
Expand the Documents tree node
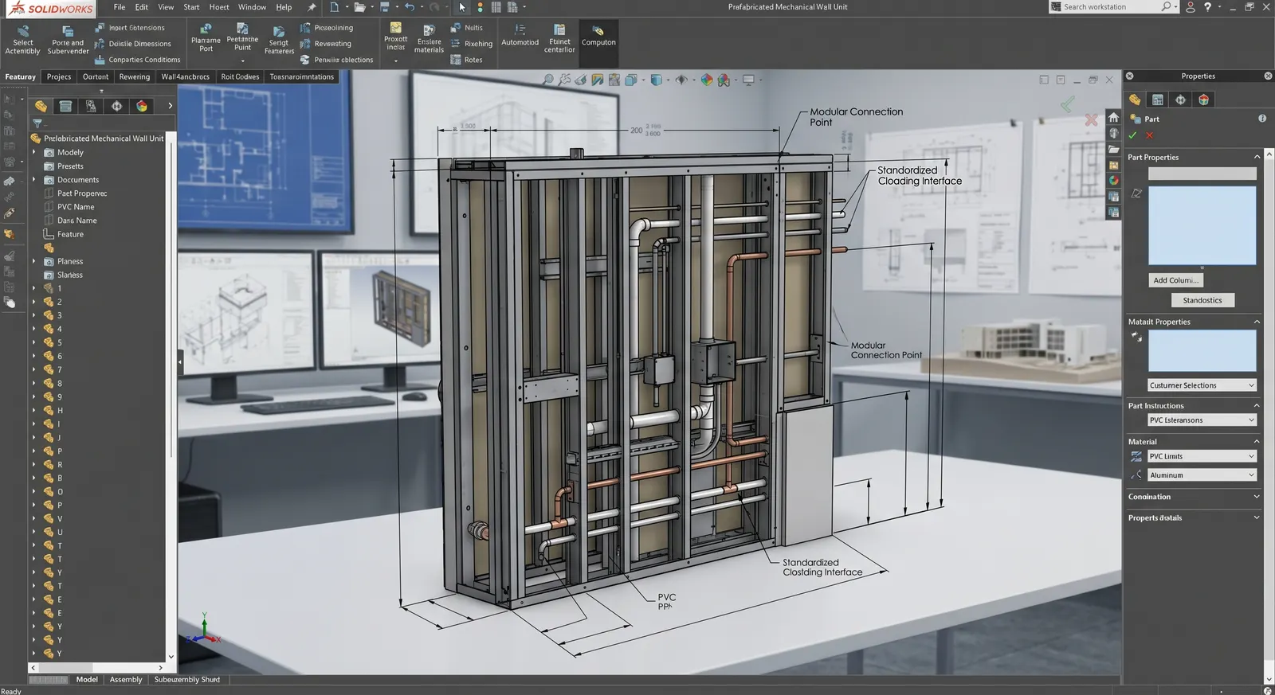[x=33, y=180]
